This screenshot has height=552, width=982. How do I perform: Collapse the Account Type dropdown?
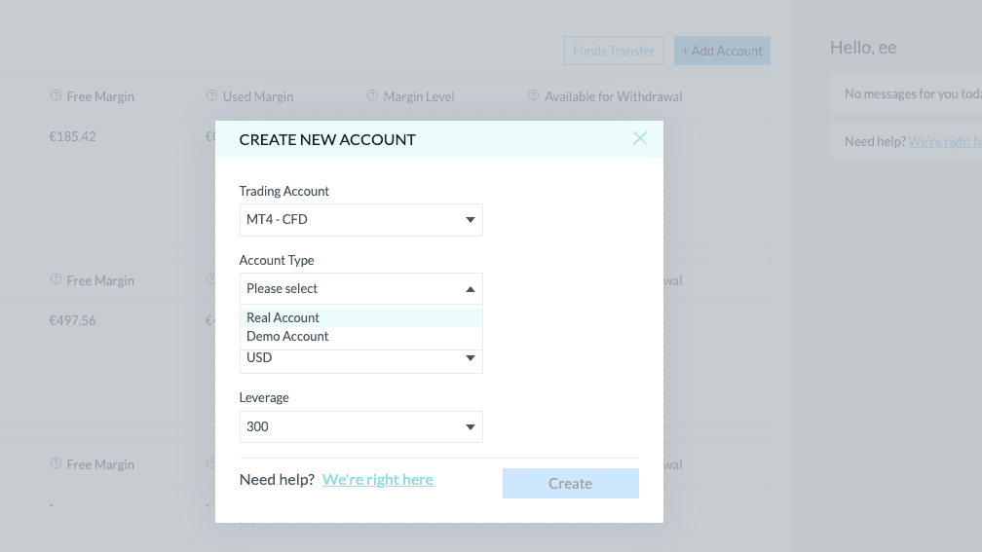[360, 289]
